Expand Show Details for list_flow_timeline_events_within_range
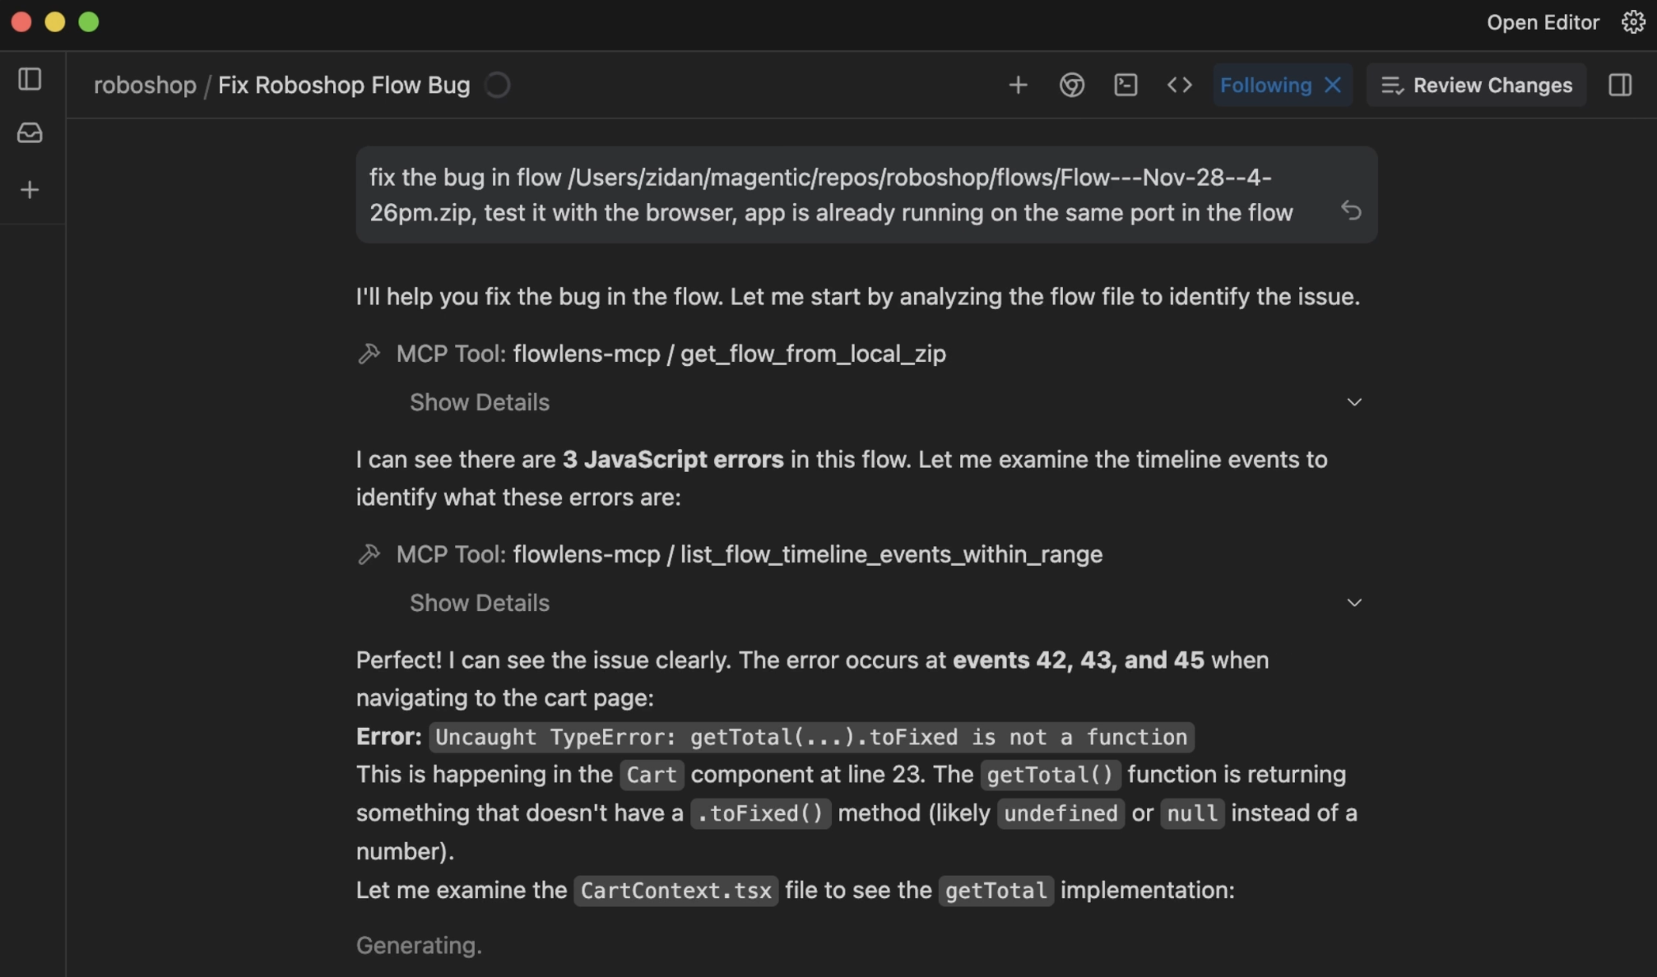 (480, 603)
